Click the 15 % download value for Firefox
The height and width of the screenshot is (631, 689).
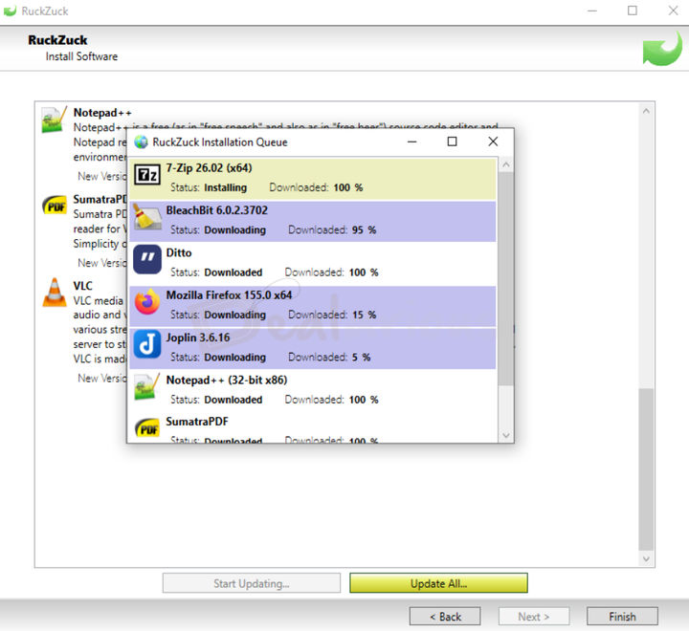(364, 315)
